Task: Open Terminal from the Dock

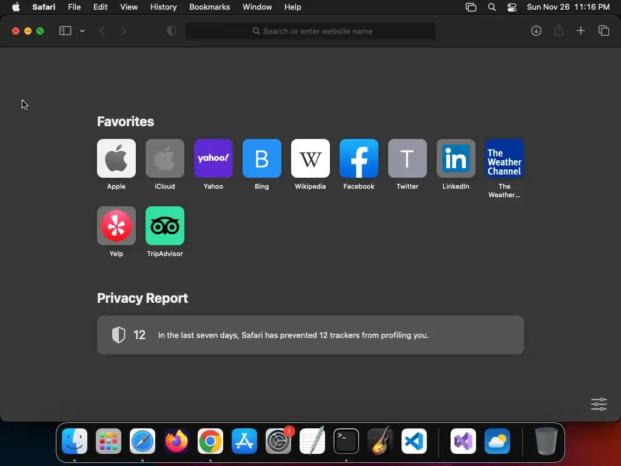Action: coord(346,441)
